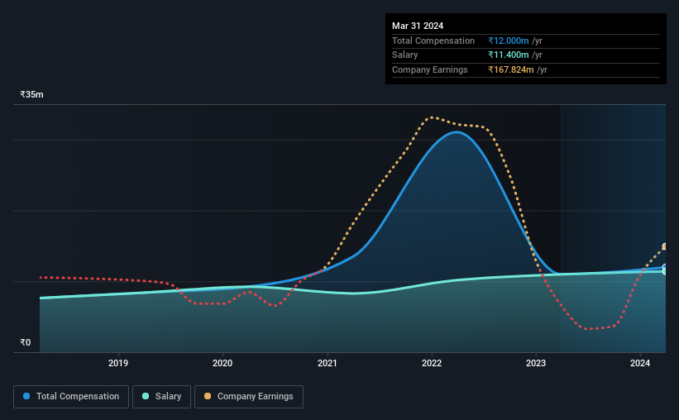Screen dimensions: 679x420
Task: Click the ₹12.000m total compensation value
Action: (x=509, y=41)
